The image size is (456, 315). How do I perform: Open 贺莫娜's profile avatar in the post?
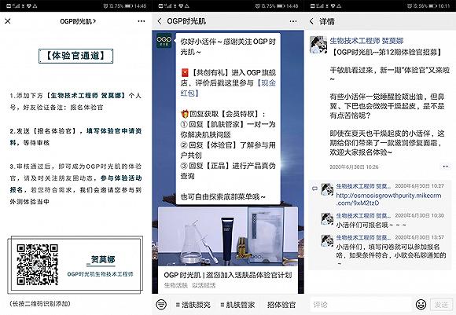click(x=318, y=45)
